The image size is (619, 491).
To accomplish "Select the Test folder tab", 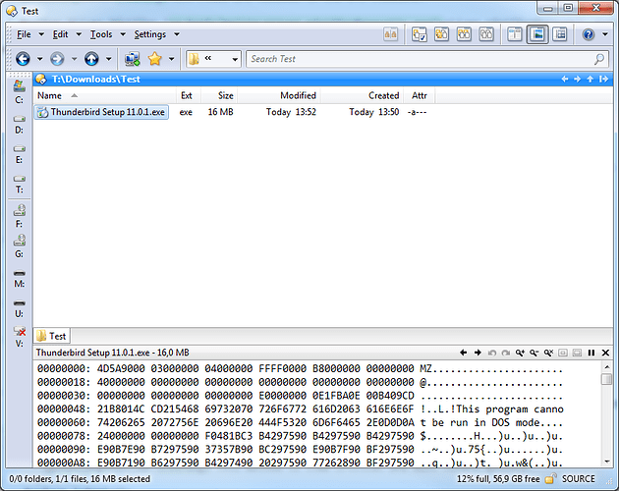I will 52,336.
